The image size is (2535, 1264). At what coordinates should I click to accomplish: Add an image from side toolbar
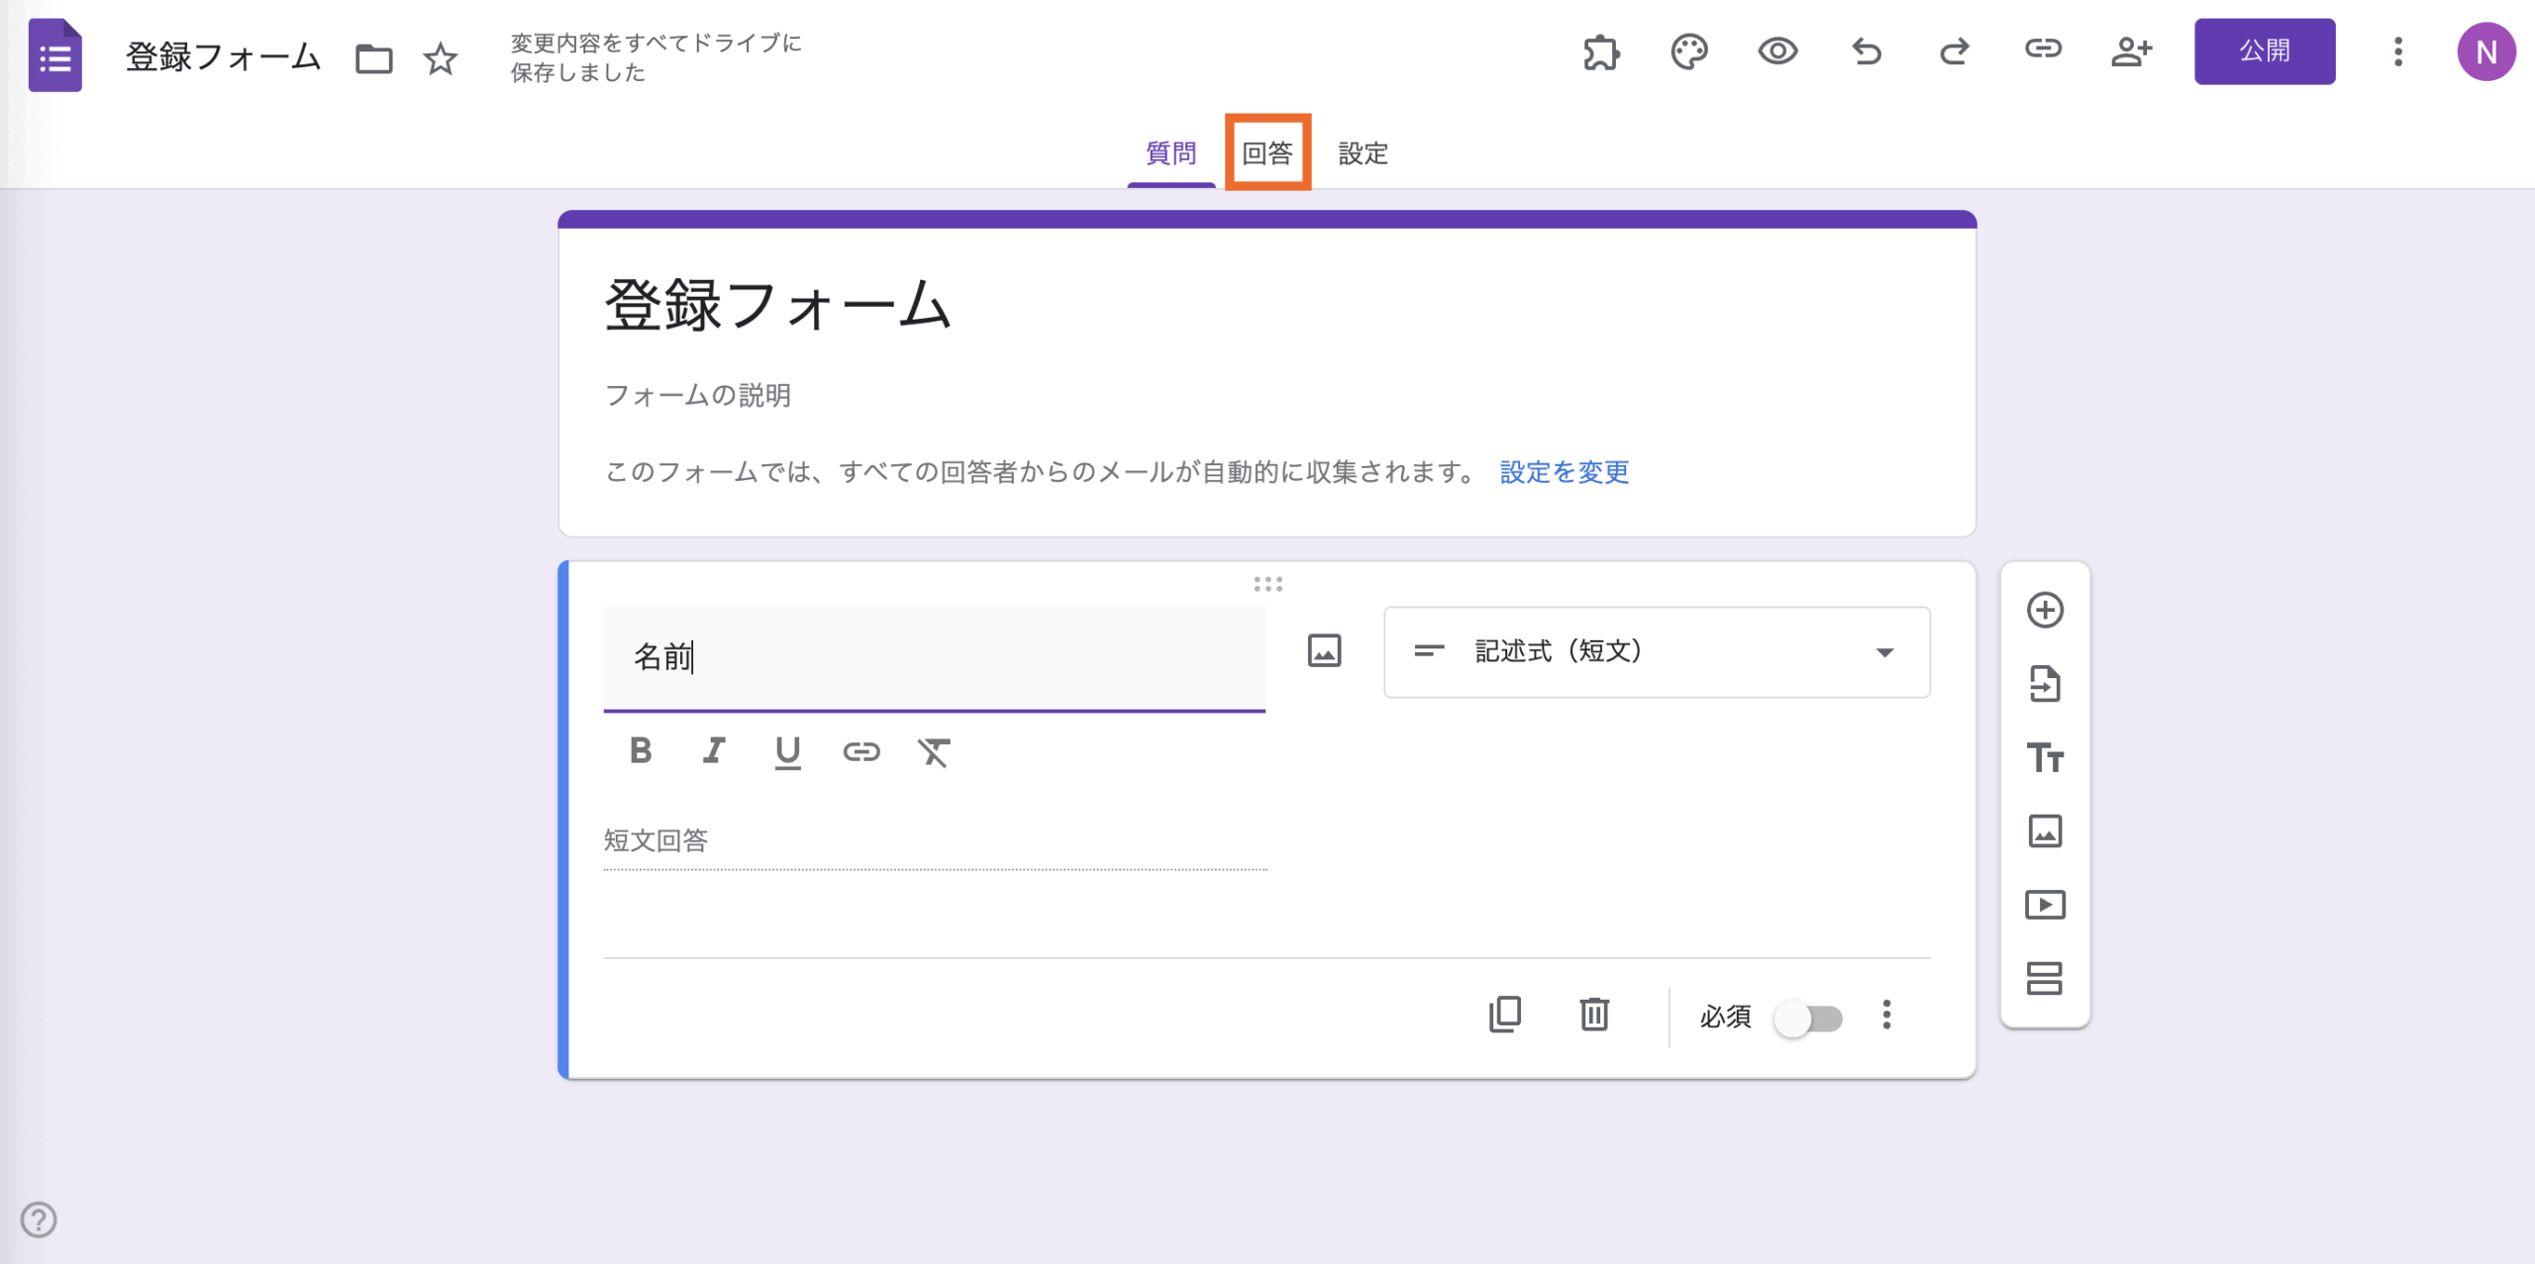(2045, 831)
